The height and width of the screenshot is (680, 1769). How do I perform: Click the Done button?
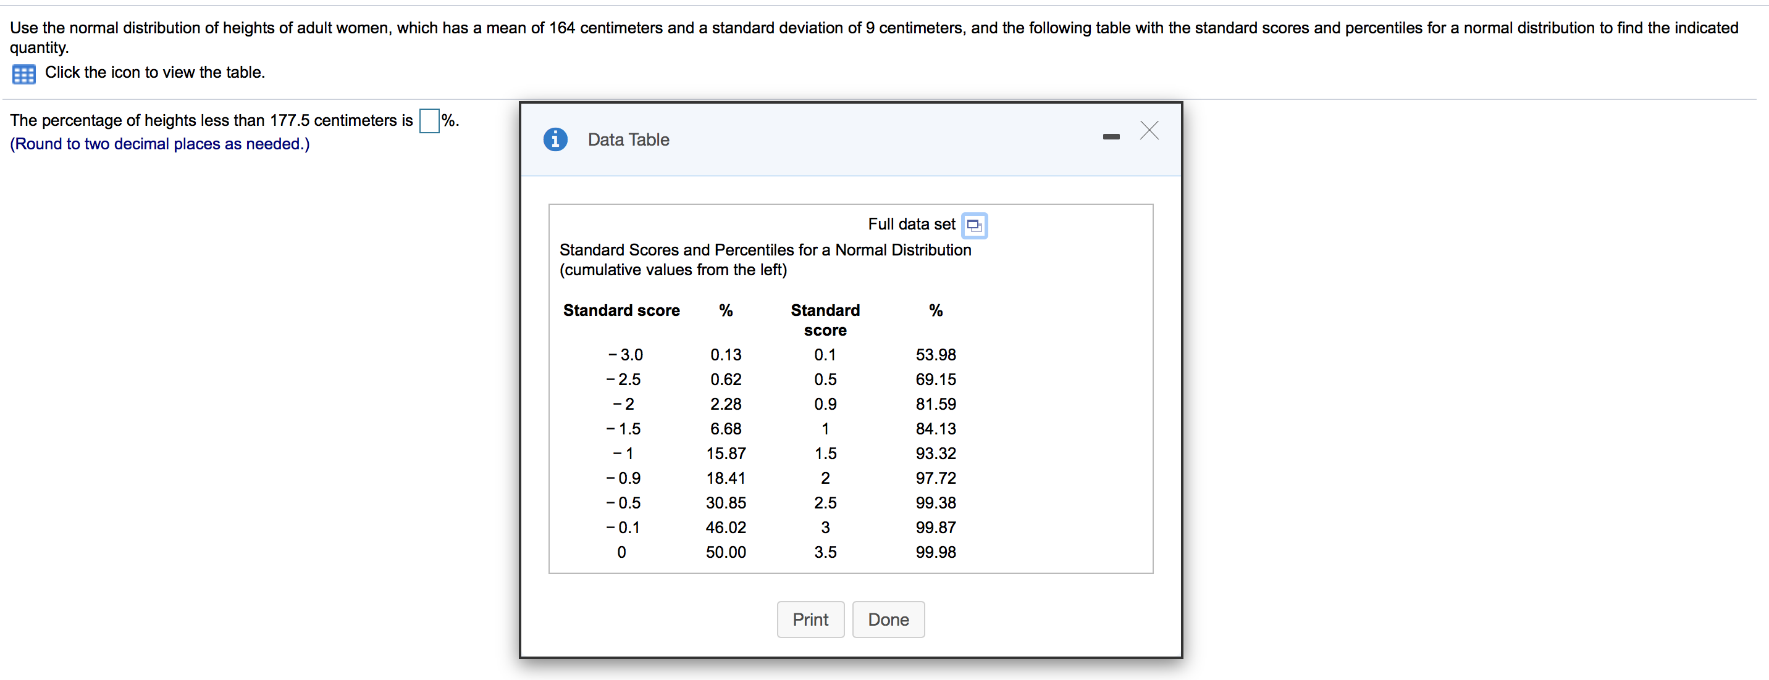pyautogui.click(x=888, y=619)
